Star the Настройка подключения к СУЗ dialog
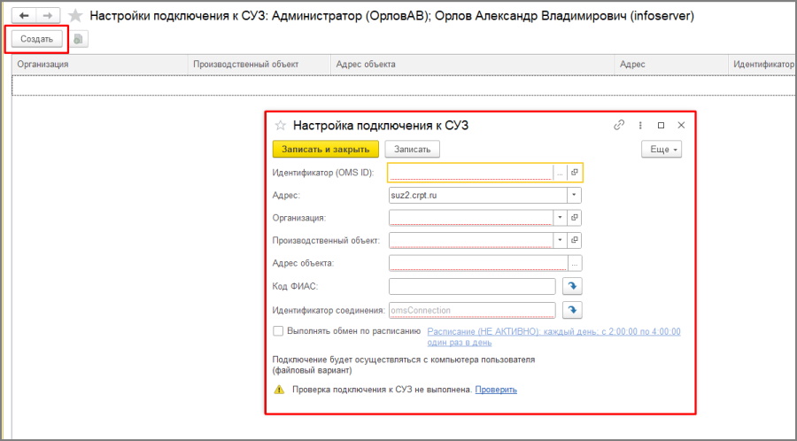This screenshot has width=797, height=441. pos(280,126)
